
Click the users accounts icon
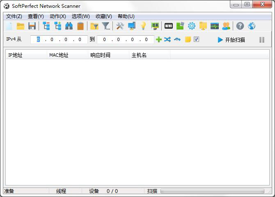[x=226, y=26]
